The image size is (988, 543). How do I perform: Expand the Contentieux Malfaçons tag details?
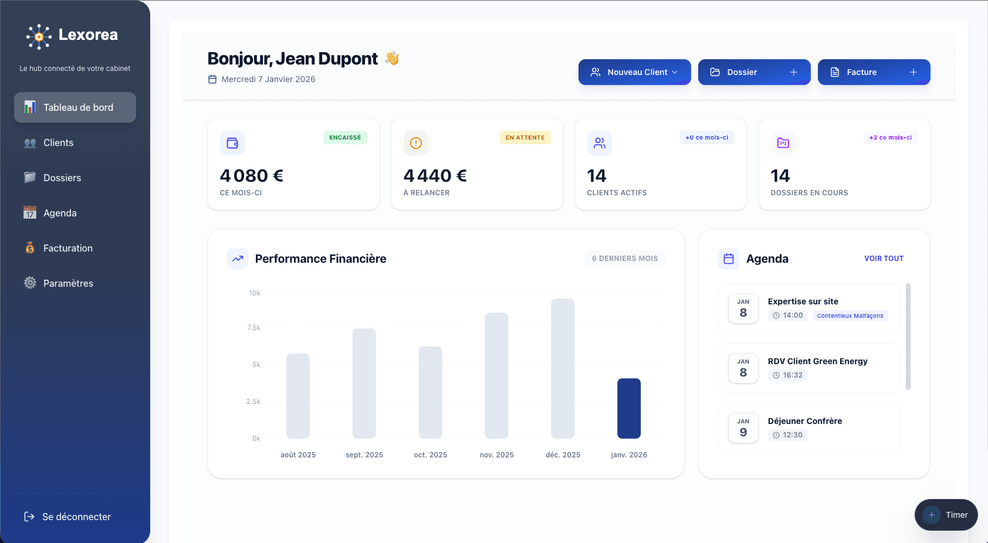point(850,315)
